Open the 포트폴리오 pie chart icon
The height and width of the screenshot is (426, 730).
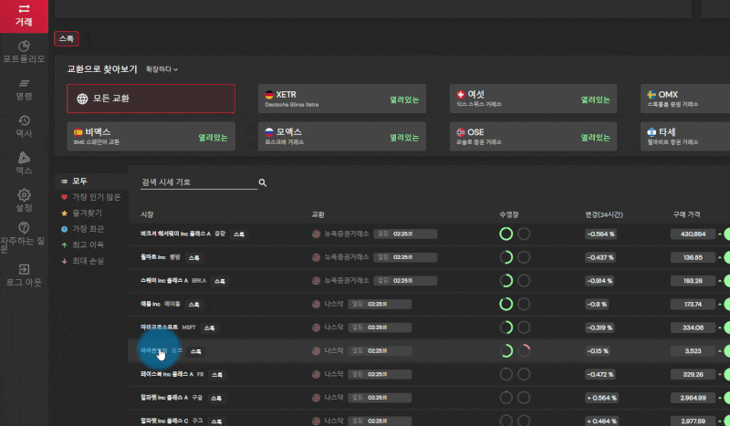pos(24,47)
